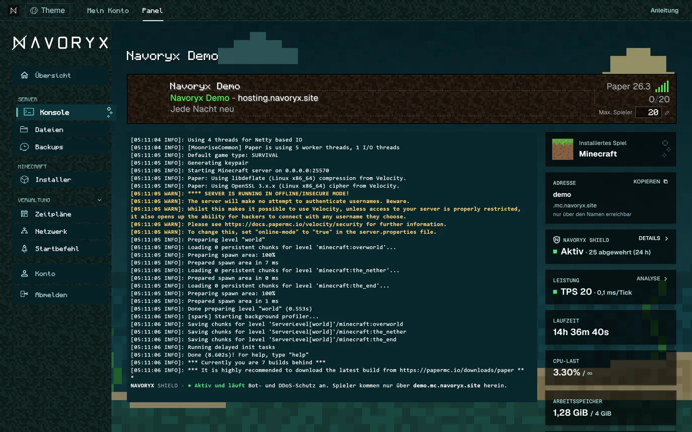
Task: Click the Dateien folder icon
Action: [x=24, y=130]
